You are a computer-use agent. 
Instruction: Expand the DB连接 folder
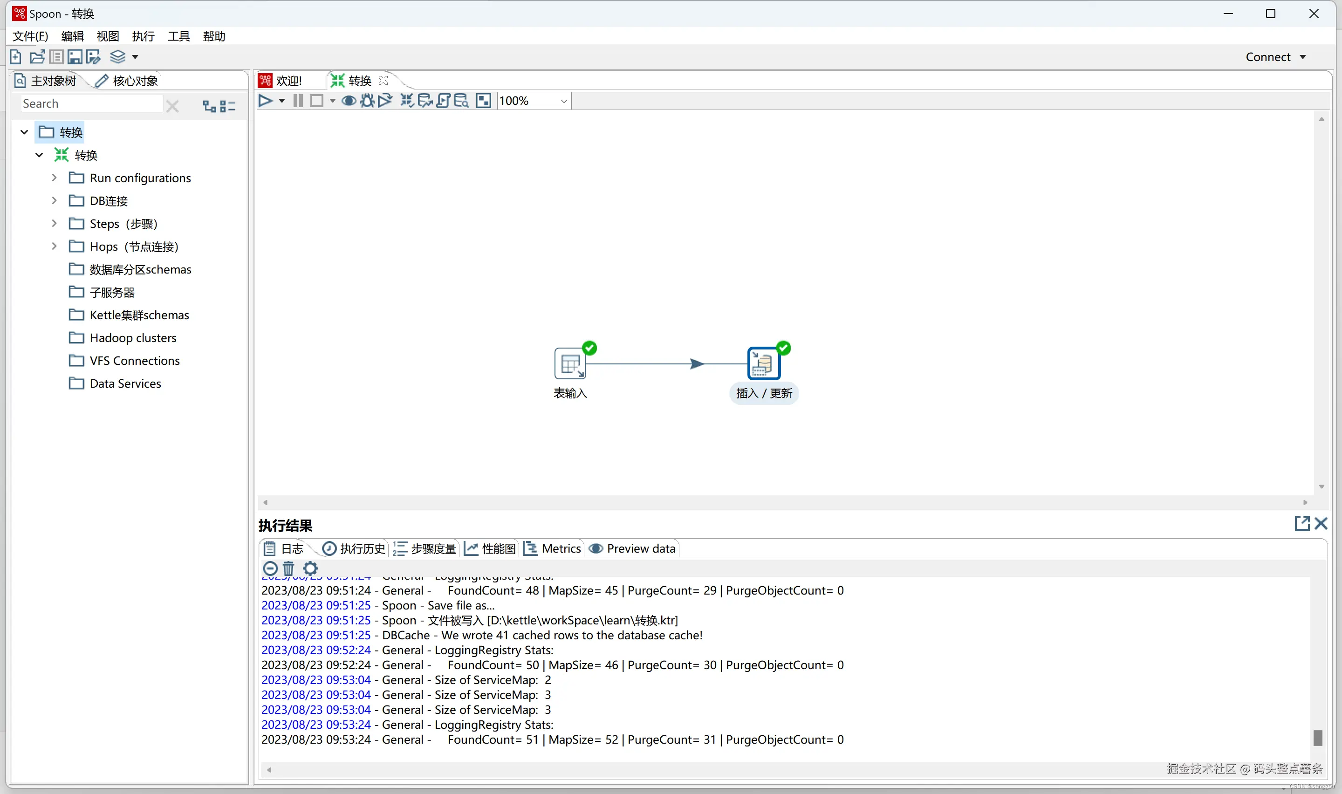pyautogui.click(x=54, y=201)
